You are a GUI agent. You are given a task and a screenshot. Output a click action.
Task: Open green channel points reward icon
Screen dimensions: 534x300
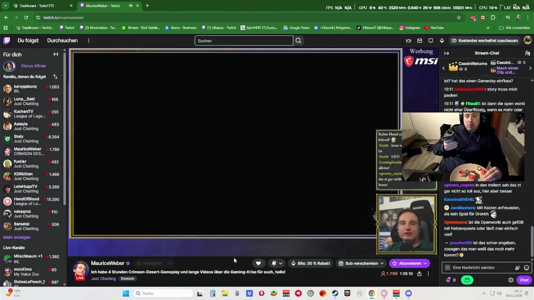tap(467, 280)
